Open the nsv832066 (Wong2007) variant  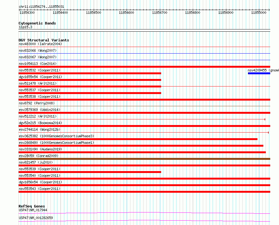click(x=38, y=50)
